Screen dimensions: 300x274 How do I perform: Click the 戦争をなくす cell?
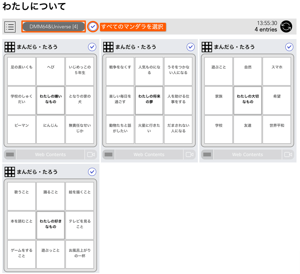click(120, 71)
